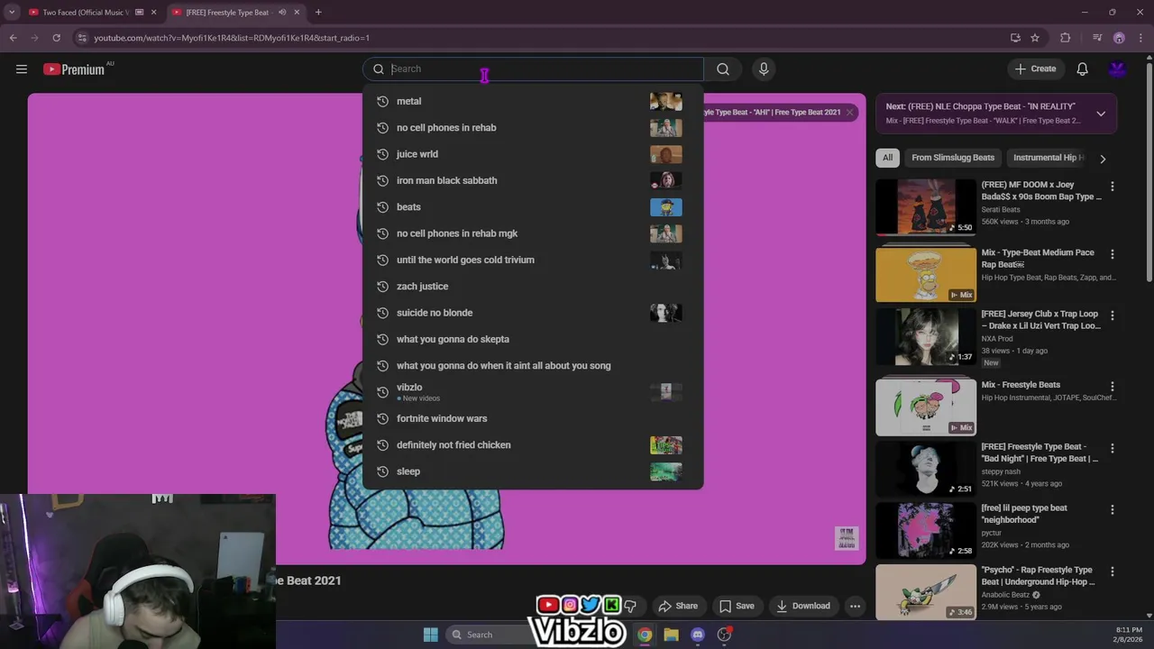Select 'Instrumental Hip H' filter chip
This screenshot has width=1154, height=649.
coord(1047,158)
